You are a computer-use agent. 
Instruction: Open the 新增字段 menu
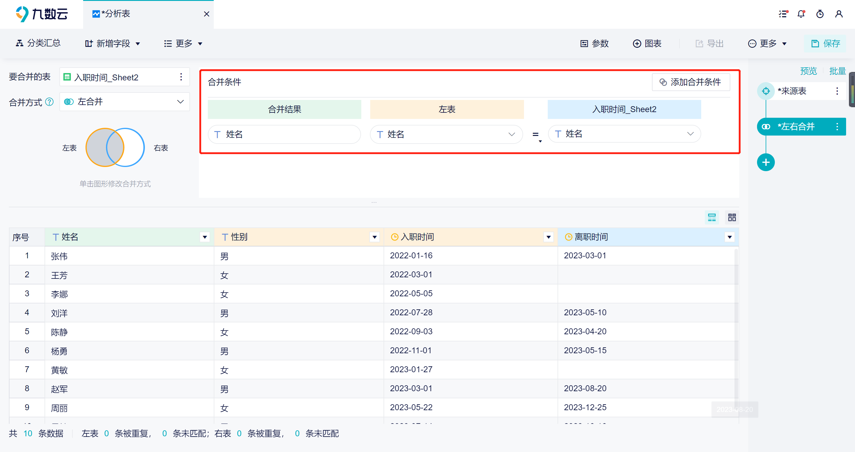point(113,43)
